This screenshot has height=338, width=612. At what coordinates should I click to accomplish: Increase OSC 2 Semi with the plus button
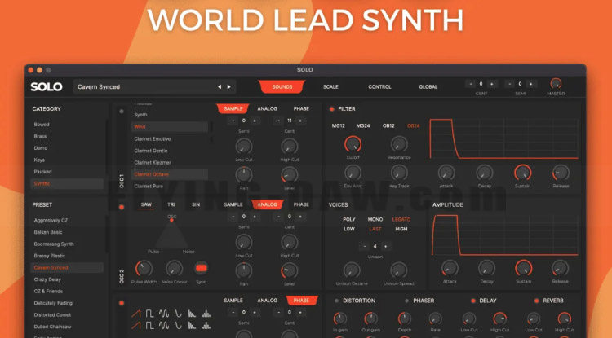click(255, 217)
